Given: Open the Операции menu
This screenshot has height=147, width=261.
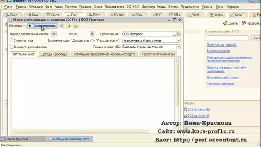Looking at the screenshot, I should point(36,7).
